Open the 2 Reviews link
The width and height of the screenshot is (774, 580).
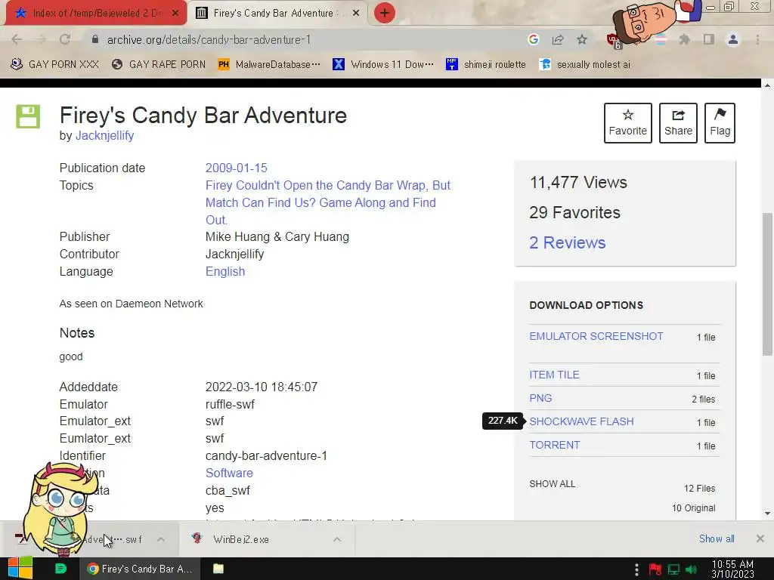point(567,242)
